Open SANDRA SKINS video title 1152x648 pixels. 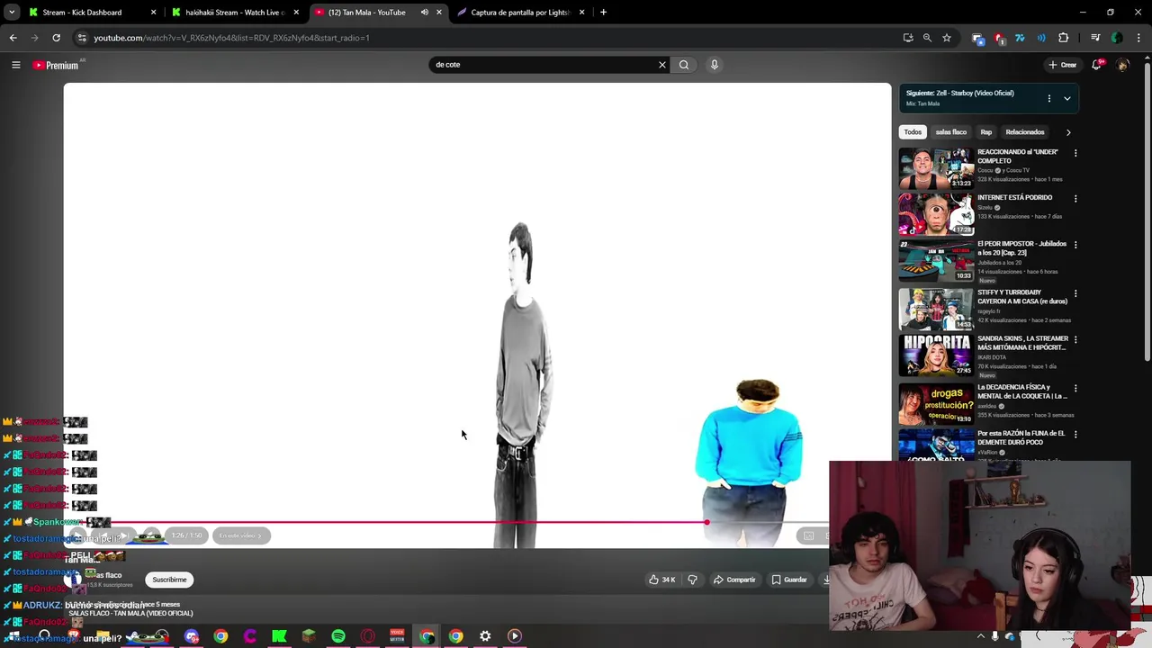click(x=1022, y=343)
